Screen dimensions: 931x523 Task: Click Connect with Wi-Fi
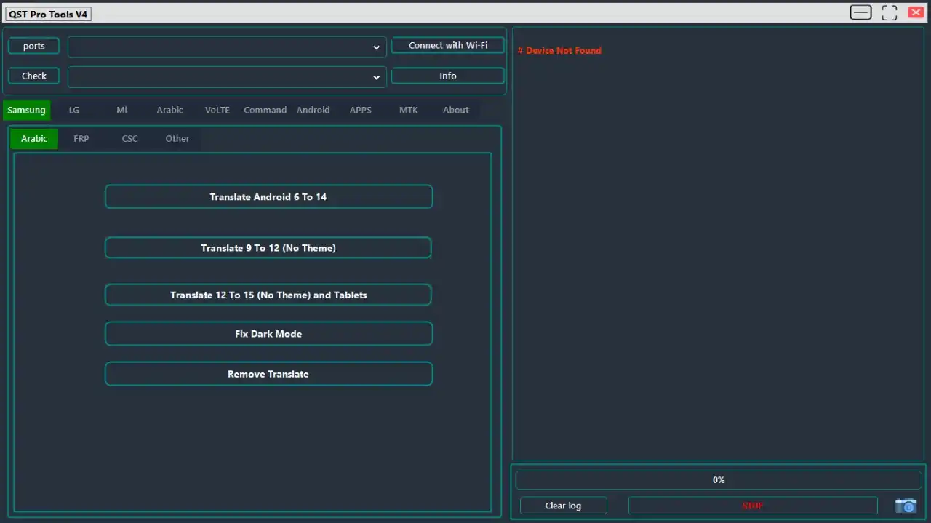(447, 45)
